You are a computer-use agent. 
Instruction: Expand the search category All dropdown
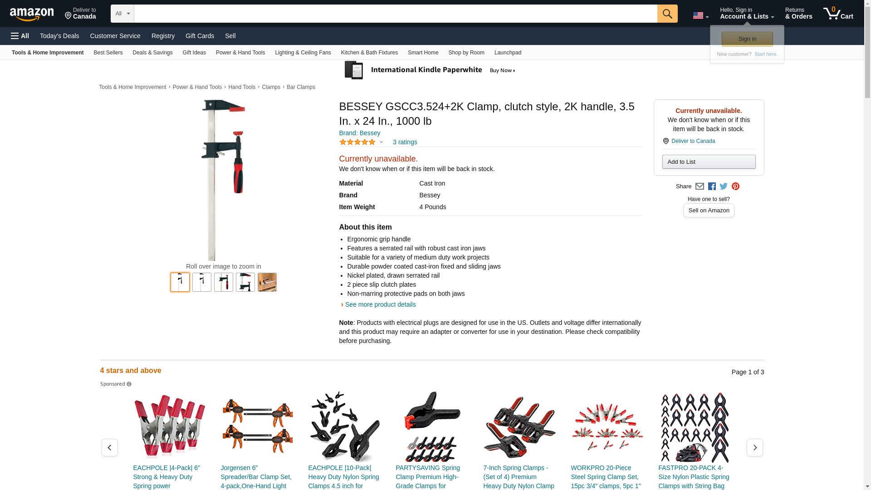[122, 14]
